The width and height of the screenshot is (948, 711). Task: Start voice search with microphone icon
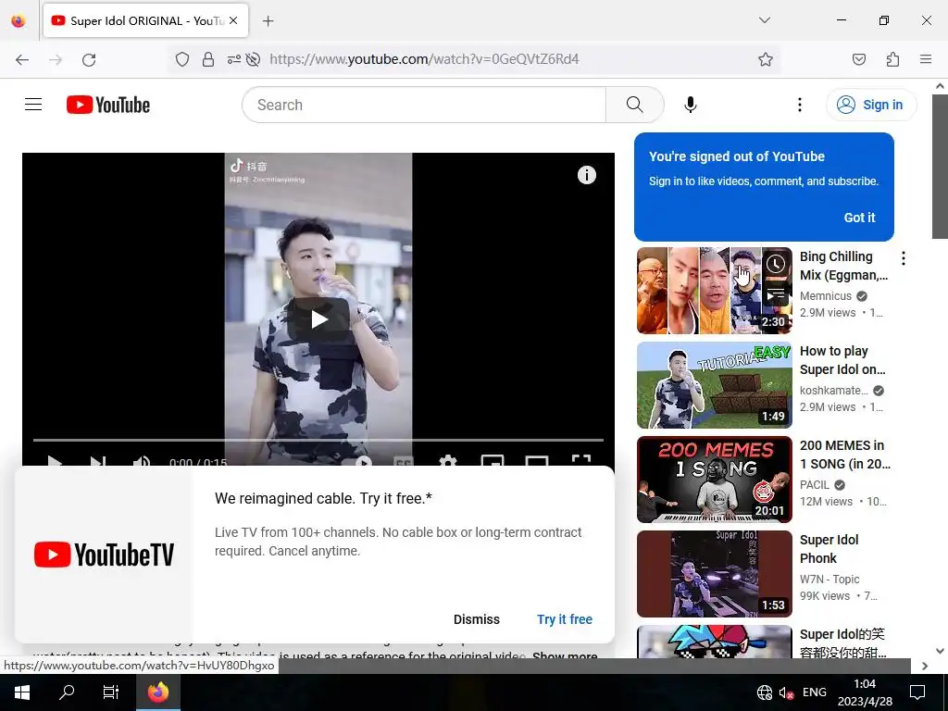pyautogui.click(x=690, y=105)
